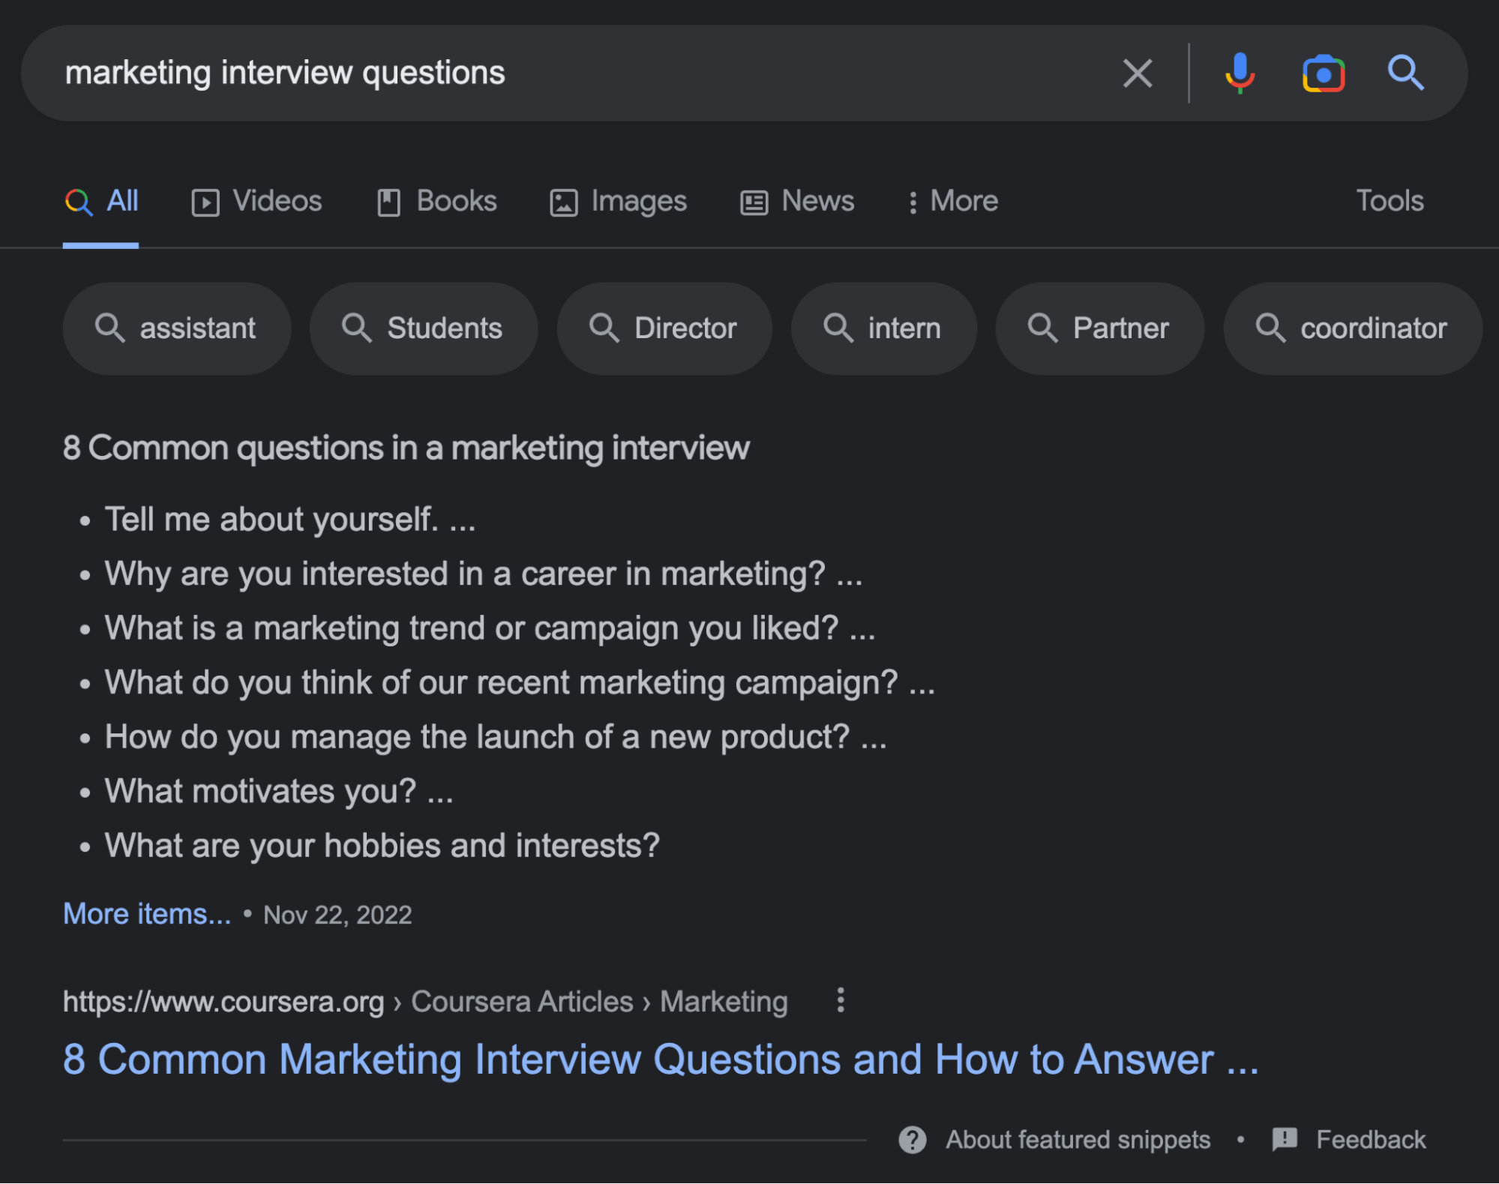Screen dimensions: 1499x1184
Task: Clear the search query using the X icon
Action: (x=1137, y=73)
